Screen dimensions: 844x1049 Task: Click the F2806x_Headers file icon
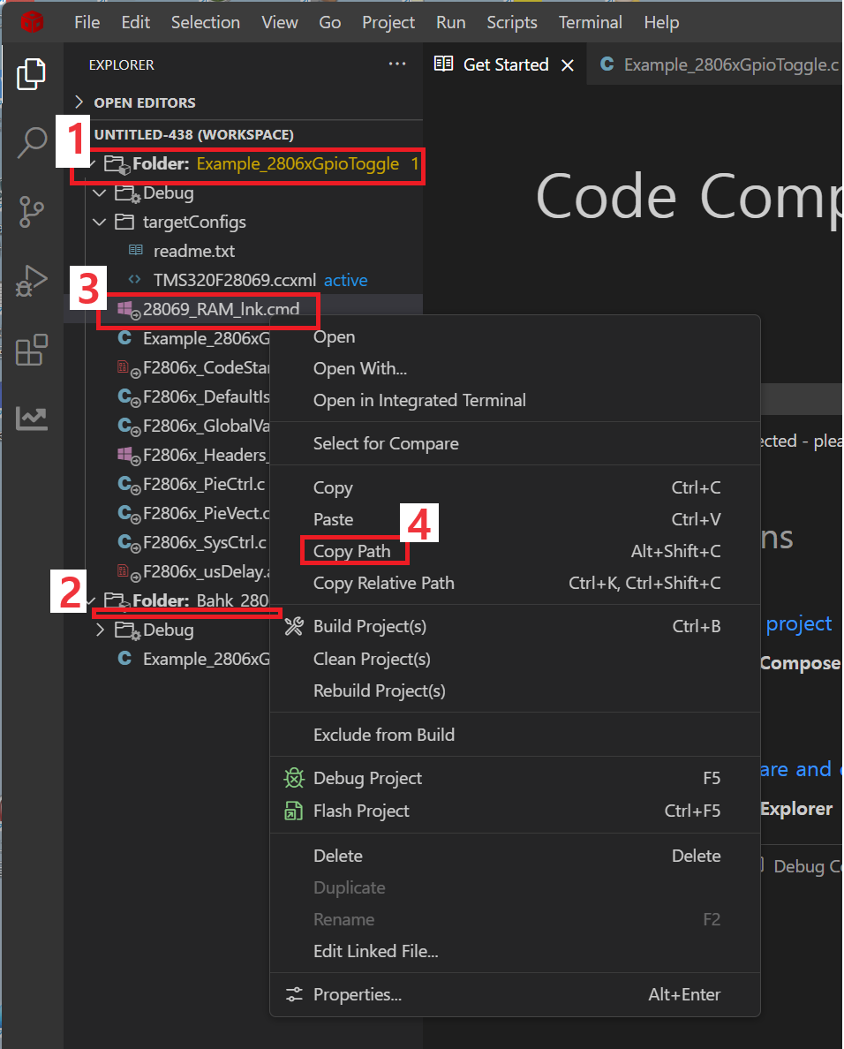[128, 456]
